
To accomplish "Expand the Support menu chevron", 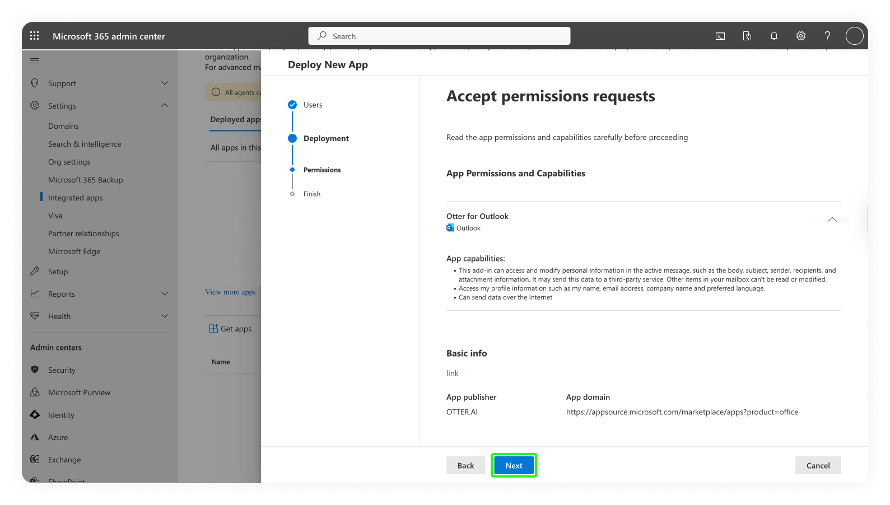I will point(165,83).
